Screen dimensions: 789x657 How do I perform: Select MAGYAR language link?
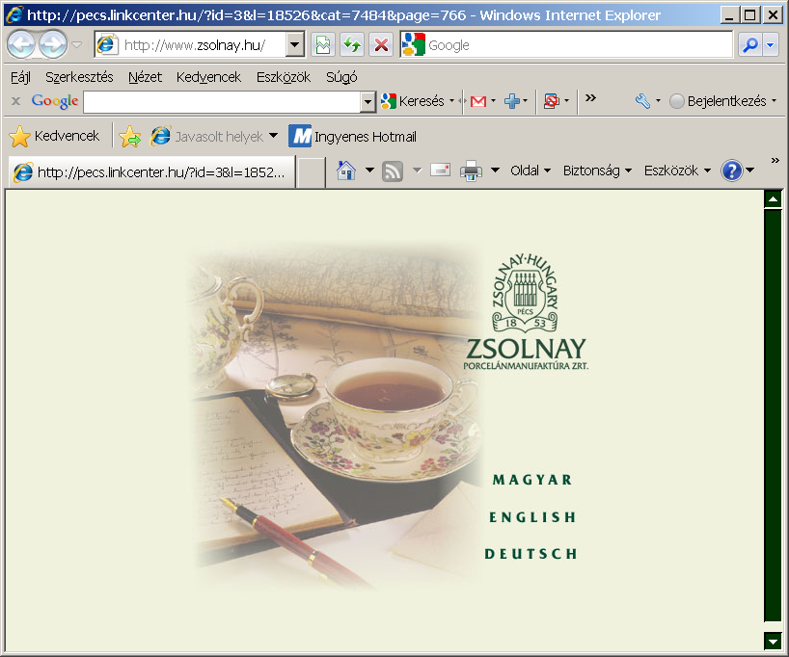(532, 480)
